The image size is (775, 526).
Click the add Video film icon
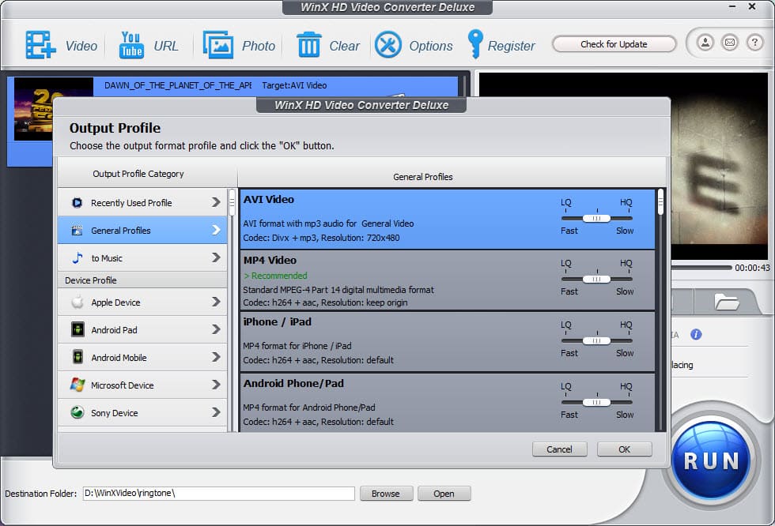click(40, 45)
